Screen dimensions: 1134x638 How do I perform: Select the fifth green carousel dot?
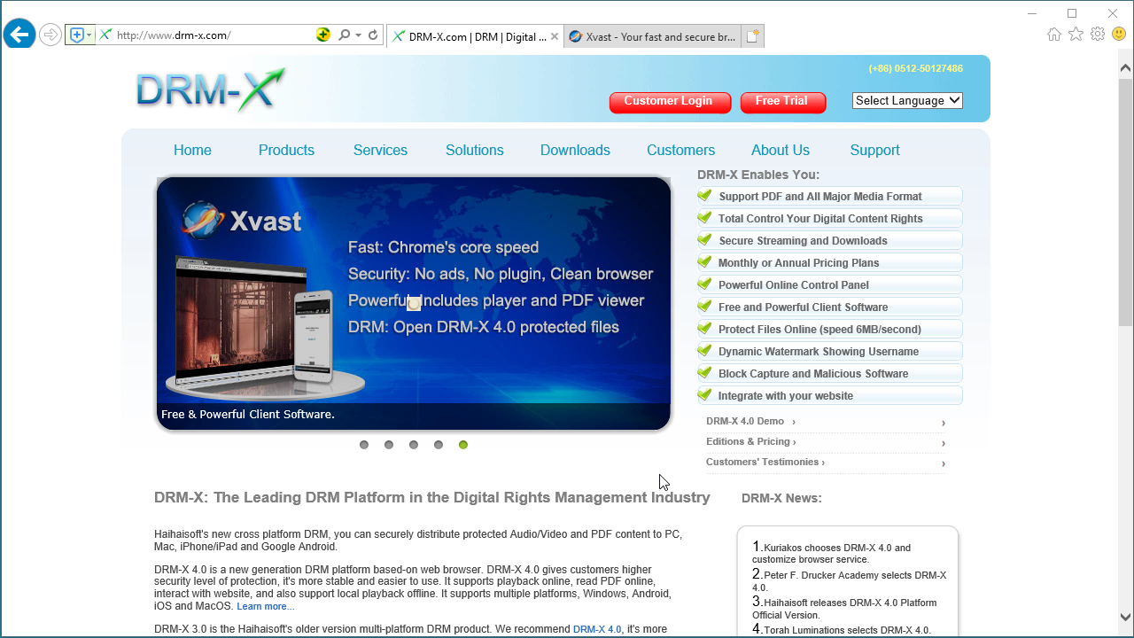463,445
